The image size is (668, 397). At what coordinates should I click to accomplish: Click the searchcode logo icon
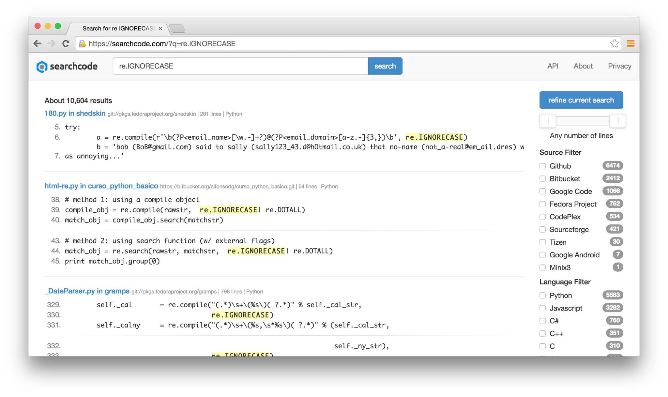pos(42,67)
